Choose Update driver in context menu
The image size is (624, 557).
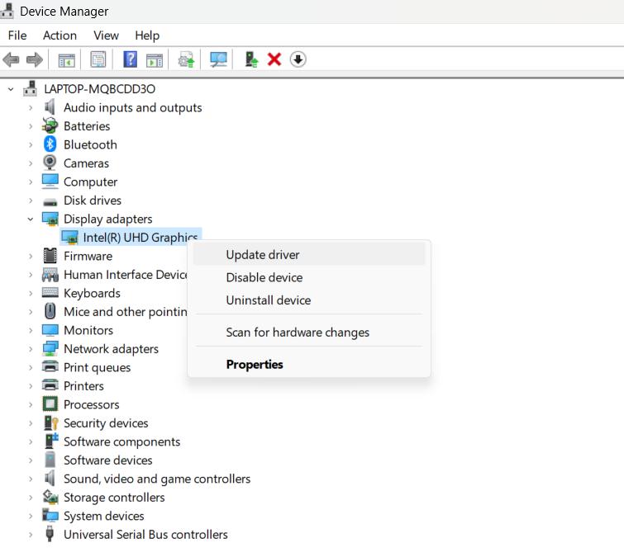[x=309, y=255]
